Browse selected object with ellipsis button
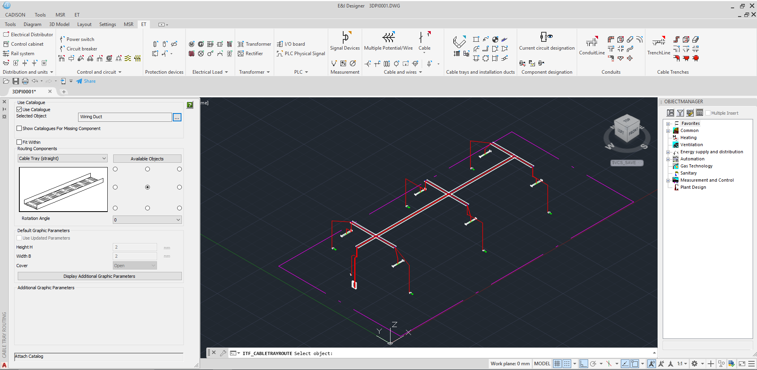This screenshot has width=757, height=370. point(177,117)
